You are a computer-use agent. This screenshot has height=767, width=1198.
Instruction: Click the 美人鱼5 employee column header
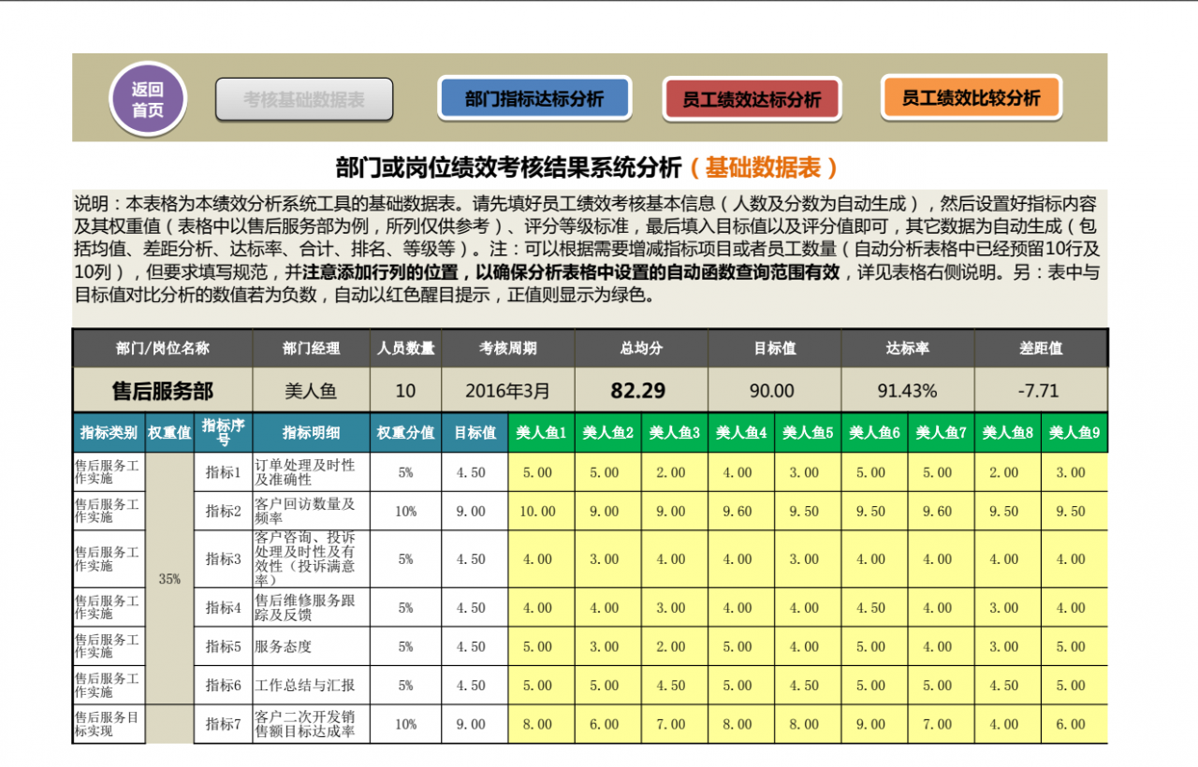click(808, 433)
